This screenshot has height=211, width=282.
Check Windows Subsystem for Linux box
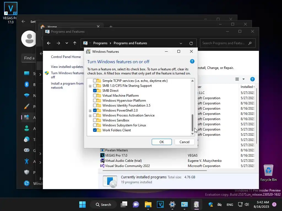pos(95,125)
